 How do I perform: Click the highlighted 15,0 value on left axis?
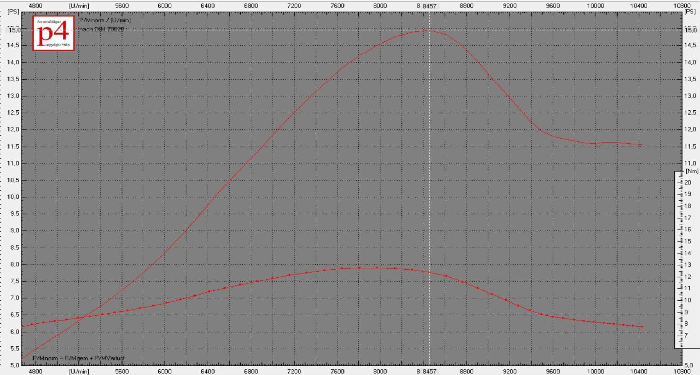pyautogui.click(x=14, y=30)
